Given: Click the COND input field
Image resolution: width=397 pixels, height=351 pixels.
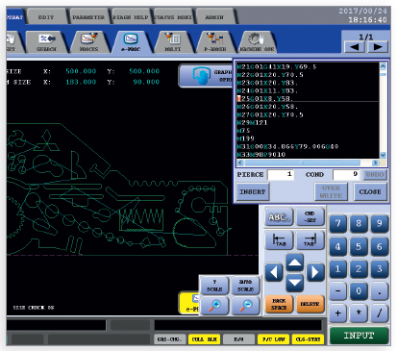Looking at the screenshot, I should click(346, 175).
